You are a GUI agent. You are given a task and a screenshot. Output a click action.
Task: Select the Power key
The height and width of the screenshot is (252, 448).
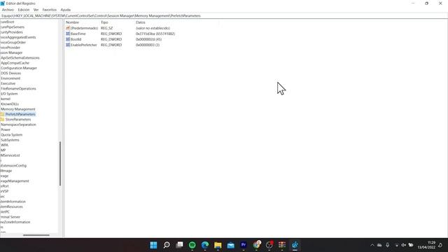[6, 129]
